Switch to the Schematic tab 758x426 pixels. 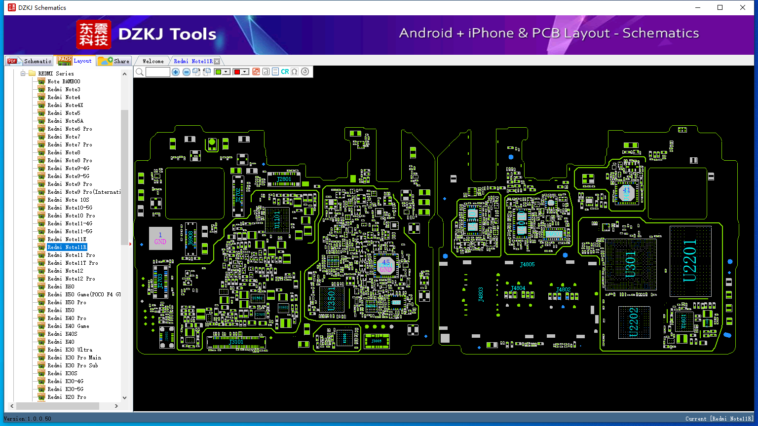coord(29,61)
